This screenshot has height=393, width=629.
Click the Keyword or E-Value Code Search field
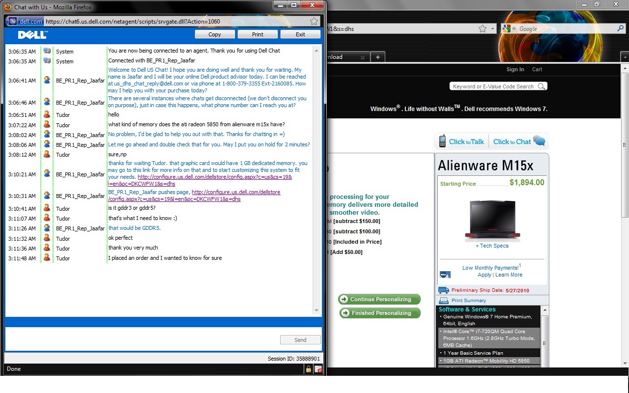tap(493, 86)
